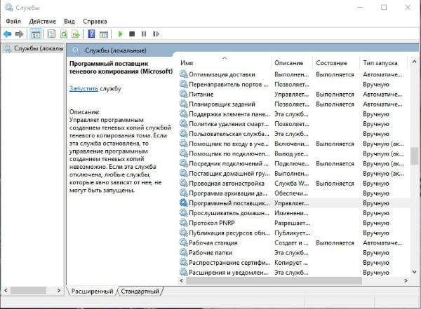Select the Поставщик домашней гру... service

(x=294, y=173)
